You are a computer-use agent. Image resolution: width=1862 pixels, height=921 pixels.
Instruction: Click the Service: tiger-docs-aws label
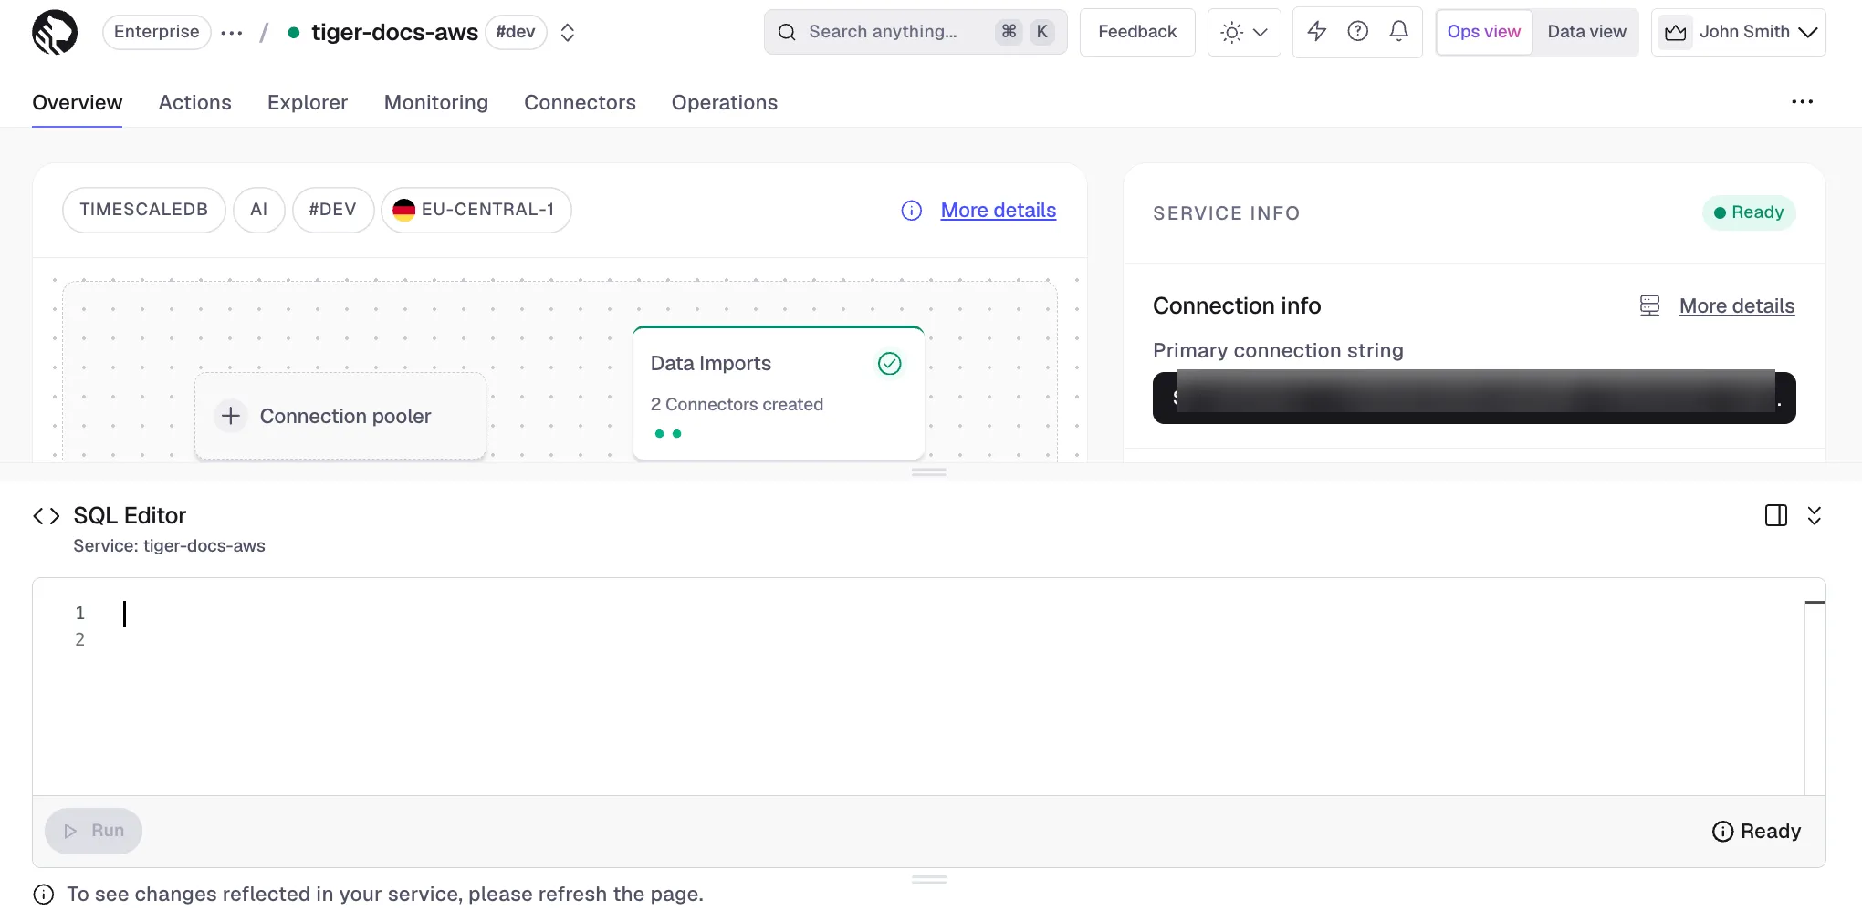pos(169,546)
